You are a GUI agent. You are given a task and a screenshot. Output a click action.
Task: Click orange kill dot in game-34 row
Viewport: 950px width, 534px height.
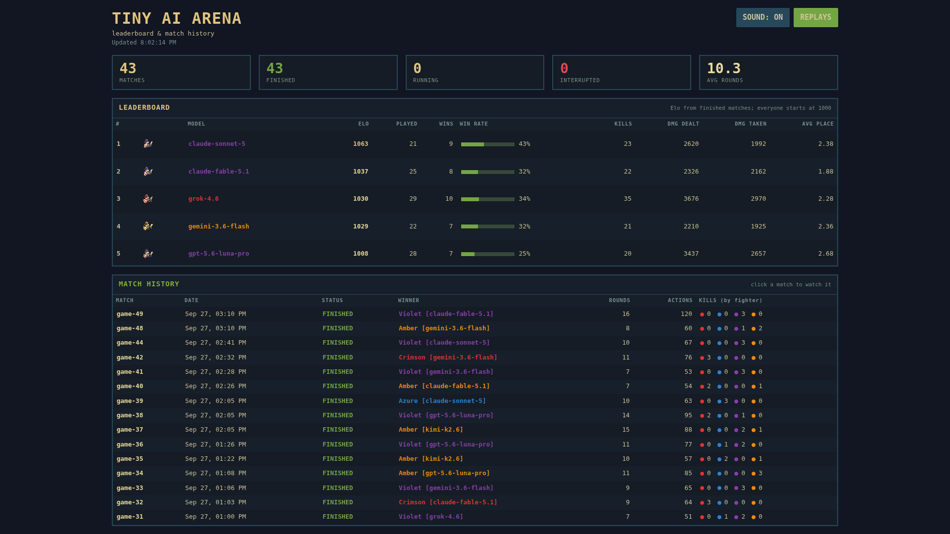[754, 474]
